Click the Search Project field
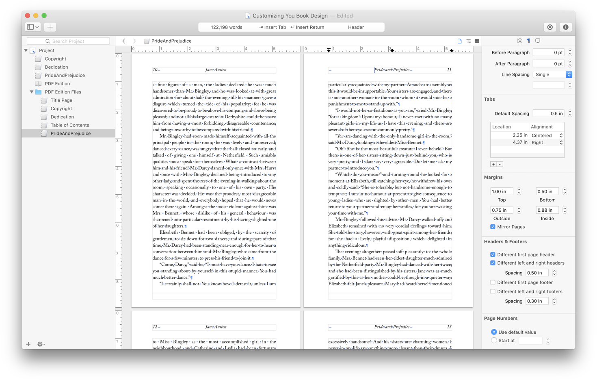The image size is (597, 380). [x=68, y=41]
